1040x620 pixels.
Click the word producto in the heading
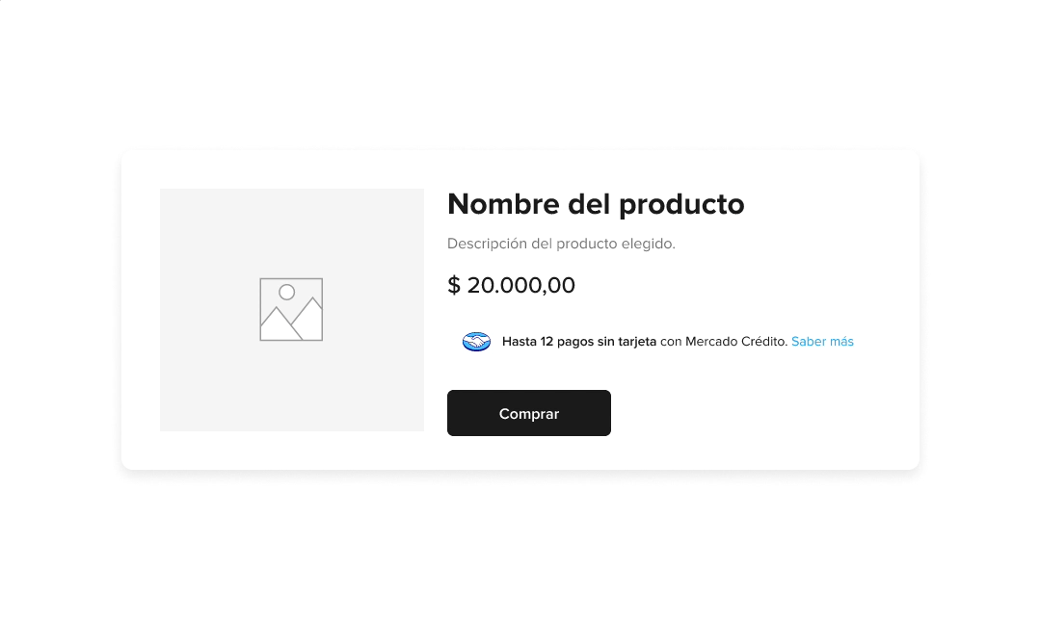(681, 205)
